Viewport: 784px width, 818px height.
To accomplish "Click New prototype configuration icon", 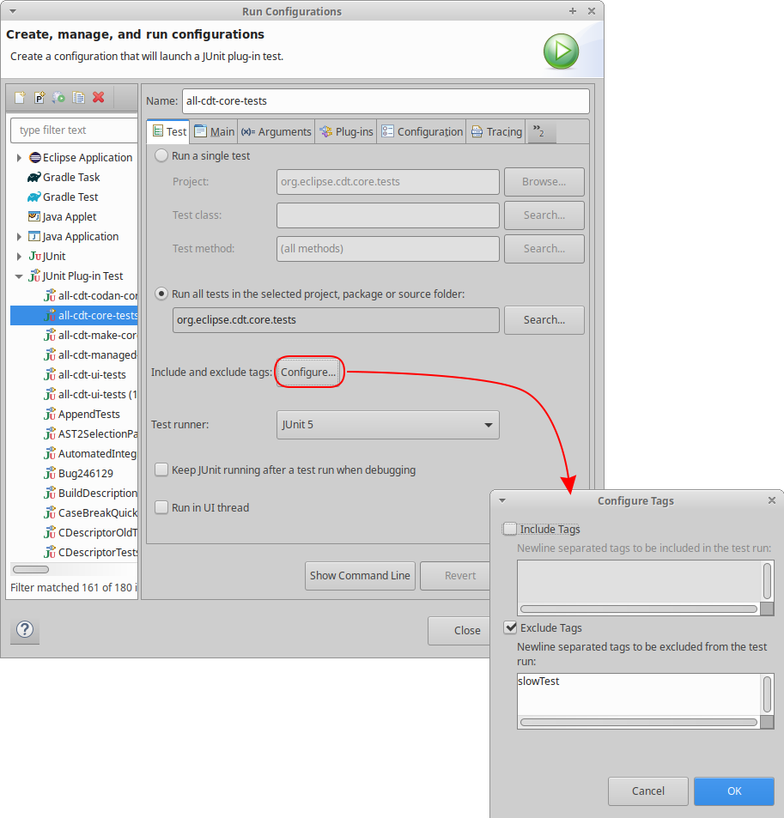I will tap(40, 98).
